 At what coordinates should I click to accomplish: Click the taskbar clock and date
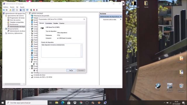click(x=176, y=103)
